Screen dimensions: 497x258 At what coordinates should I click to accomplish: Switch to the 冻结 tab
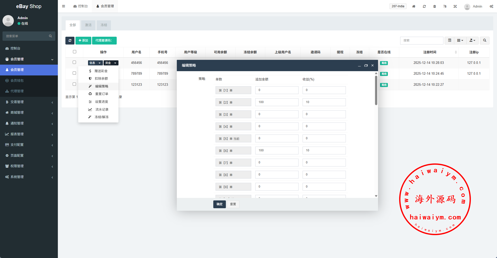[x=104, y=25]
